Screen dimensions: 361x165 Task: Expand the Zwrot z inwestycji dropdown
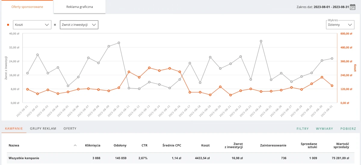pyautogui.click(x=79, y=25)
